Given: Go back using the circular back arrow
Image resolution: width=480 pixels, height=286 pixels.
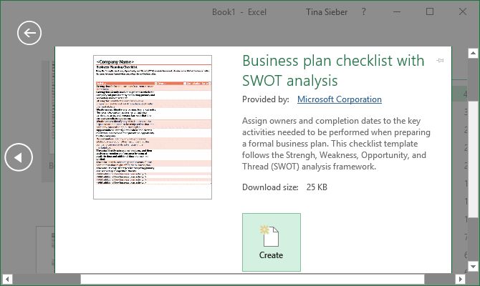Looking at the screenshot, I should pyautogui.click(x=29, y=33).
